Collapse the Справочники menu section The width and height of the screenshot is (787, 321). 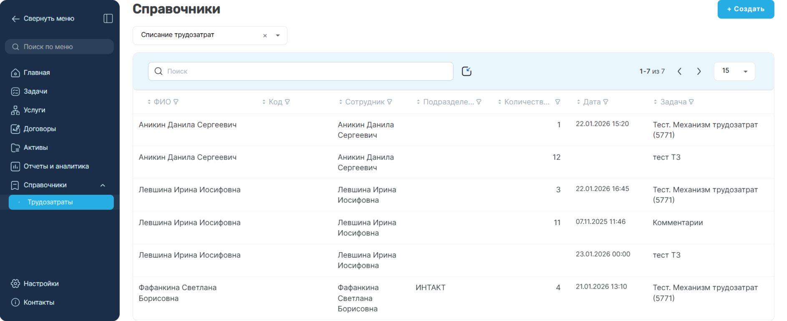pos(103,185)
